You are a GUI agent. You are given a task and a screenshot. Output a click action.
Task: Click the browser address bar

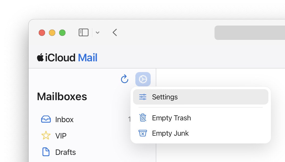coord(250,33)
